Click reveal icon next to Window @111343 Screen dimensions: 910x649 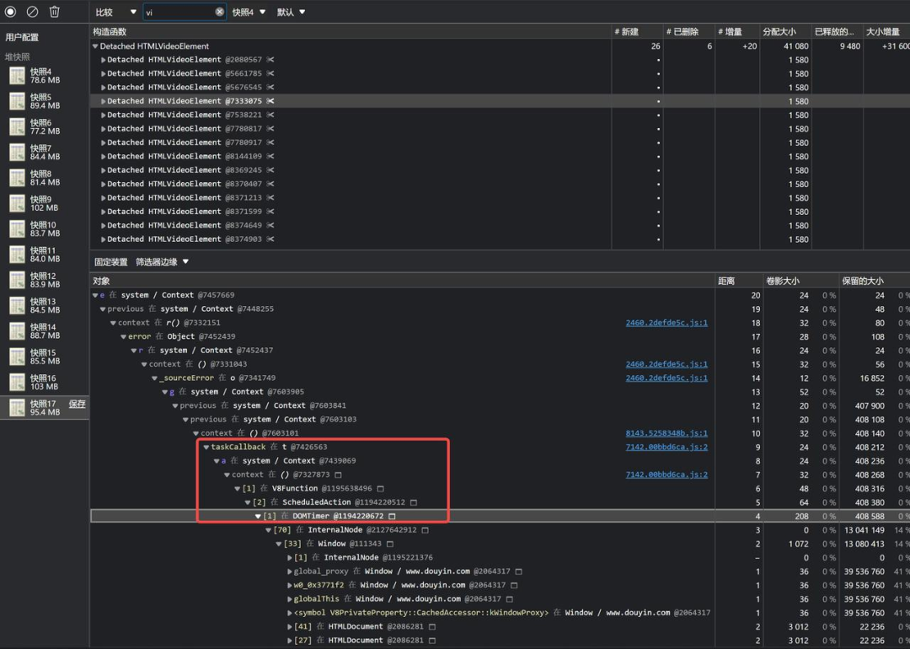pyautogui.click(x=390, y=544)
